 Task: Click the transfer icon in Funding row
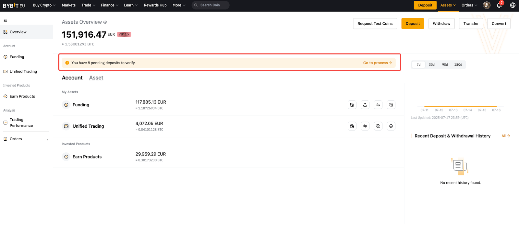(x=378, y=105)
